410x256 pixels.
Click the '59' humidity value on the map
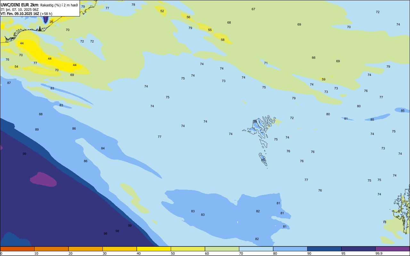click(x=324, y=79)
